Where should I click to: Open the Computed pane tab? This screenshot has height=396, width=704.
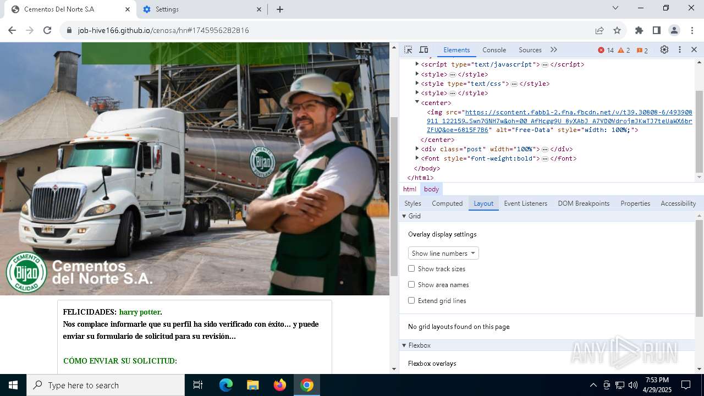[x=447, y=204]
